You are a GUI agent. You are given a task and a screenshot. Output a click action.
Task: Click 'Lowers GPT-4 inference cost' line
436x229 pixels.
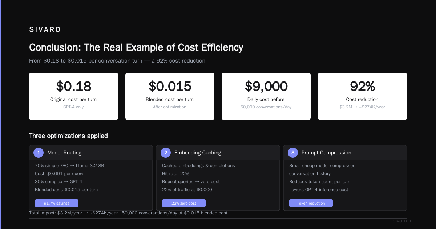pos(319,190)
